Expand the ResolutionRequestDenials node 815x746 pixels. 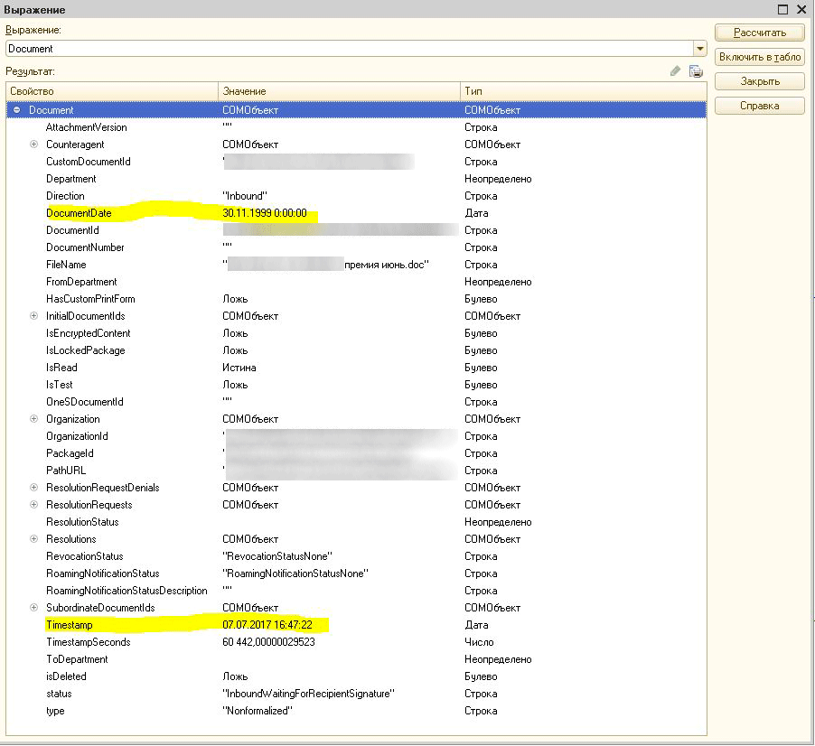[x=32, y=487]
